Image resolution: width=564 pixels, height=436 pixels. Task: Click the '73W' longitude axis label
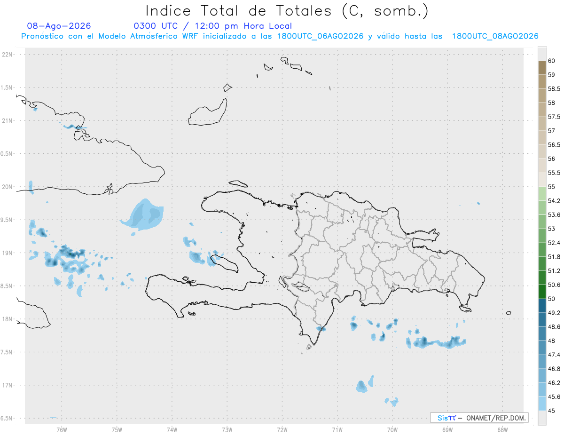pos(227,429)
